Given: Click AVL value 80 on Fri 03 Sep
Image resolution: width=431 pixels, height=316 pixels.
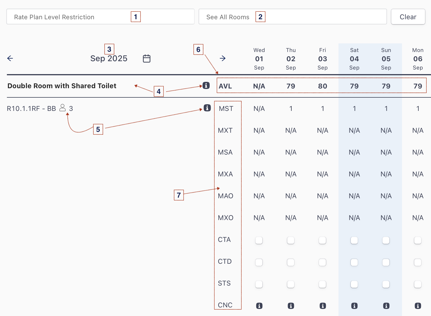Looking at the screenshot, I should click(x=323, y=86).
